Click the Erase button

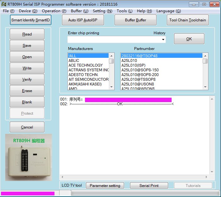pos(27,90)
